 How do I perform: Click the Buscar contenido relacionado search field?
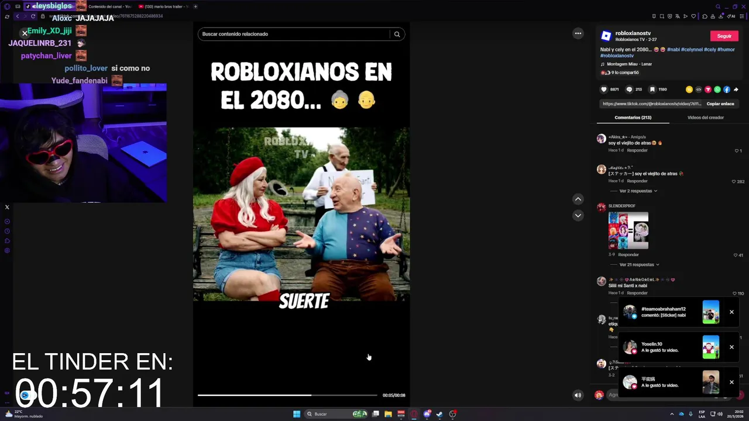(x=294, y=34)
